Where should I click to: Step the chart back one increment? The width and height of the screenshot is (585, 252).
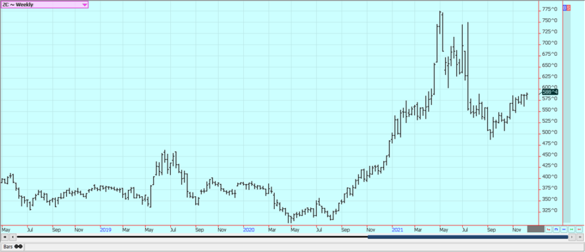[13, 237]
